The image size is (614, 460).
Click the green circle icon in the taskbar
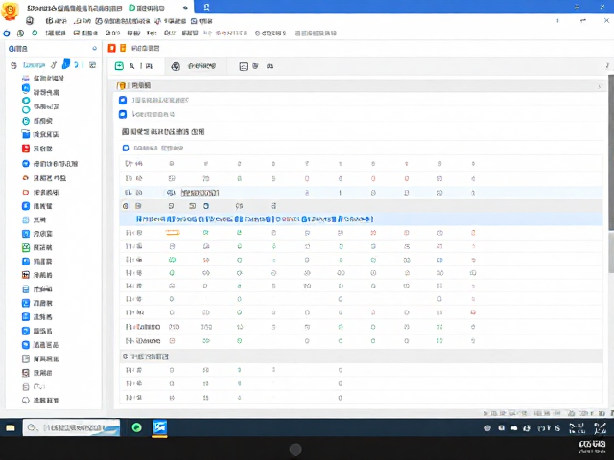point(136,427)
